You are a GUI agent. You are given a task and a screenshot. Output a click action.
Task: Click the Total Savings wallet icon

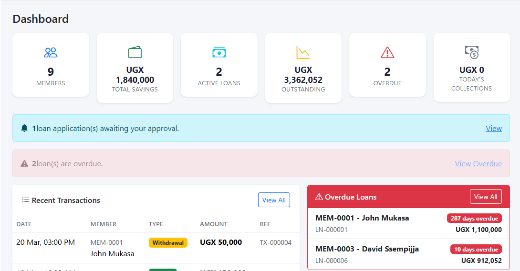(135, 52)
